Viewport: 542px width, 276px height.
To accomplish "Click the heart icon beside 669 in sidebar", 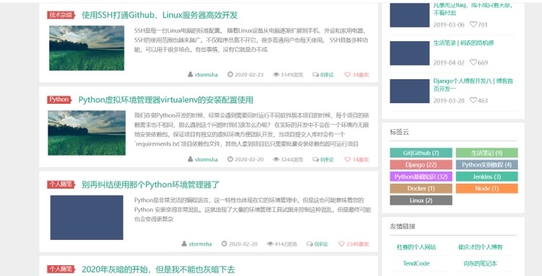I will [x=473, y=63].
